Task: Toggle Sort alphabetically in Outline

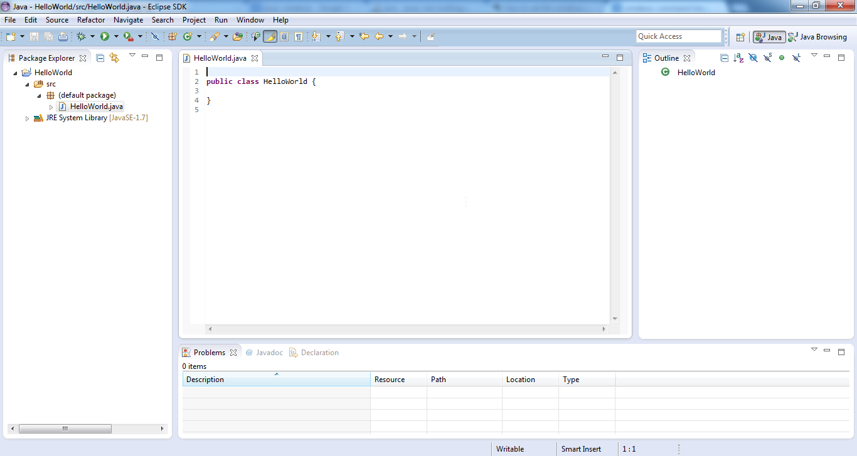Action: [x=738, y=58]
